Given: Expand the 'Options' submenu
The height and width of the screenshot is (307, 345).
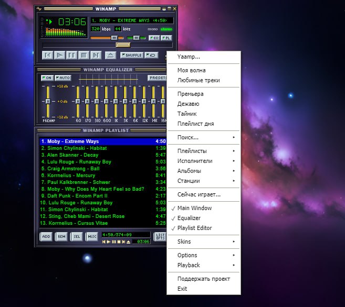Looking at the screenshot, I should tap(204, 255).
